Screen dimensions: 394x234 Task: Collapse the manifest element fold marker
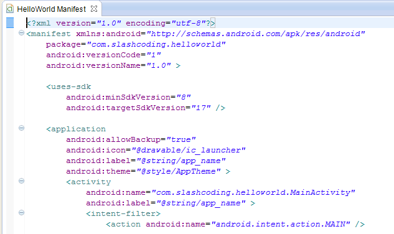[x=22, y=33]
